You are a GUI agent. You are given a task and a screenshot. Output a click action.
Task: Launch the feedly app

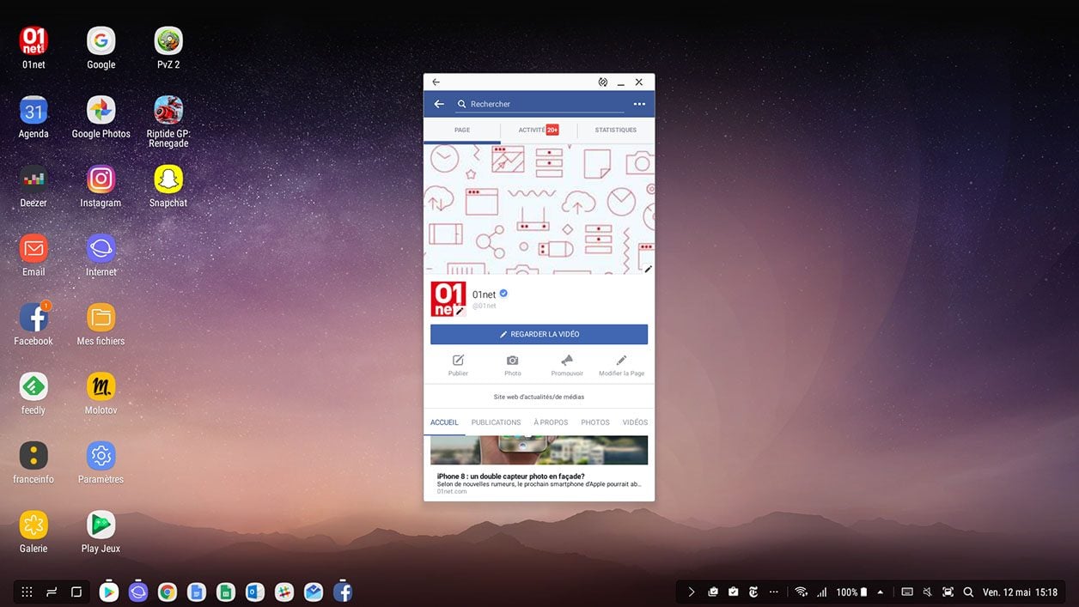[34, 387]
